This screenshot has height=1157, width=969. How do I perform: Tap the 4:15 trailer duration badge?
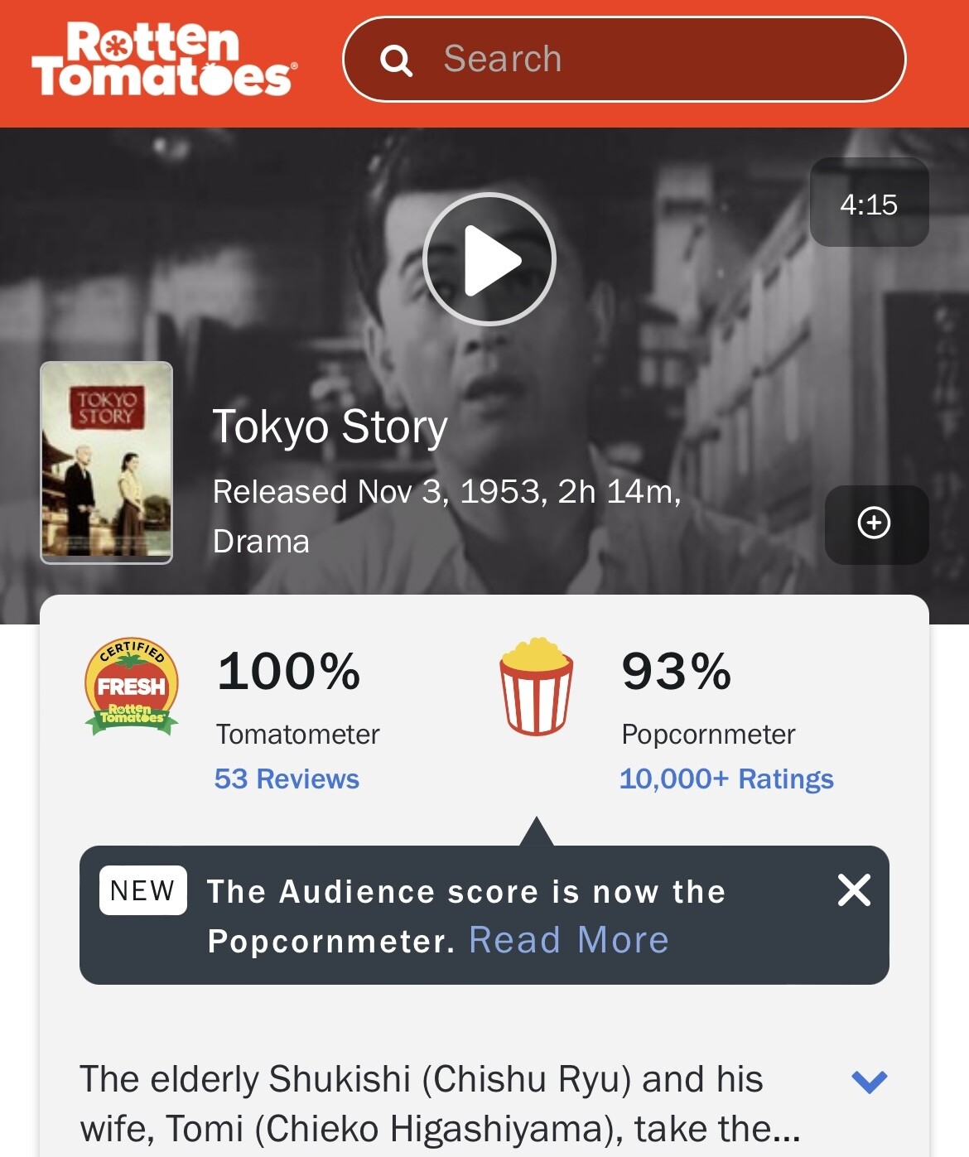(869, 202)
